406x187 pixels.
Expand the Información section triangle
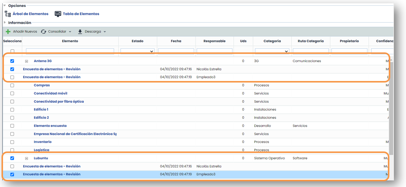[5, 23]
